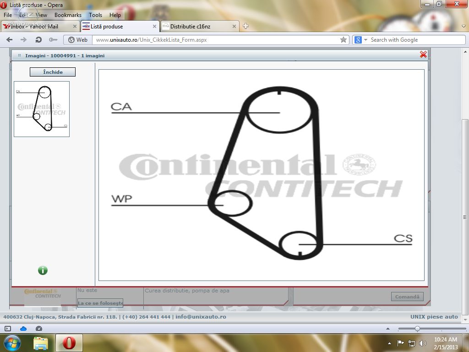This screenshot has width=469, height=352.
Task: Click the Web globe badge in the address bar
Action: pos(78,40)
